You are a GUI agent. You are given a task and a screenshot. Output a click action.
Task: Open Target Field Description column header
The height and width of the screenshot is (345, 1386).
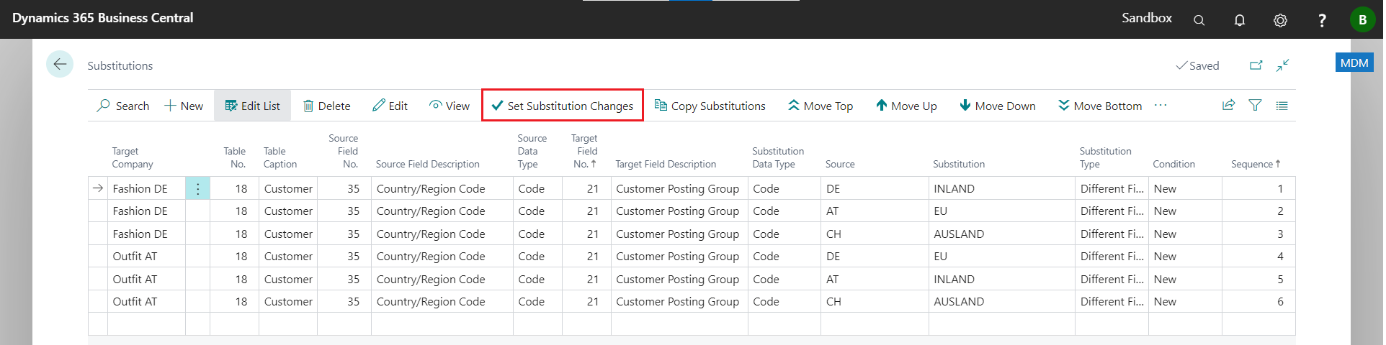[666, 164]
